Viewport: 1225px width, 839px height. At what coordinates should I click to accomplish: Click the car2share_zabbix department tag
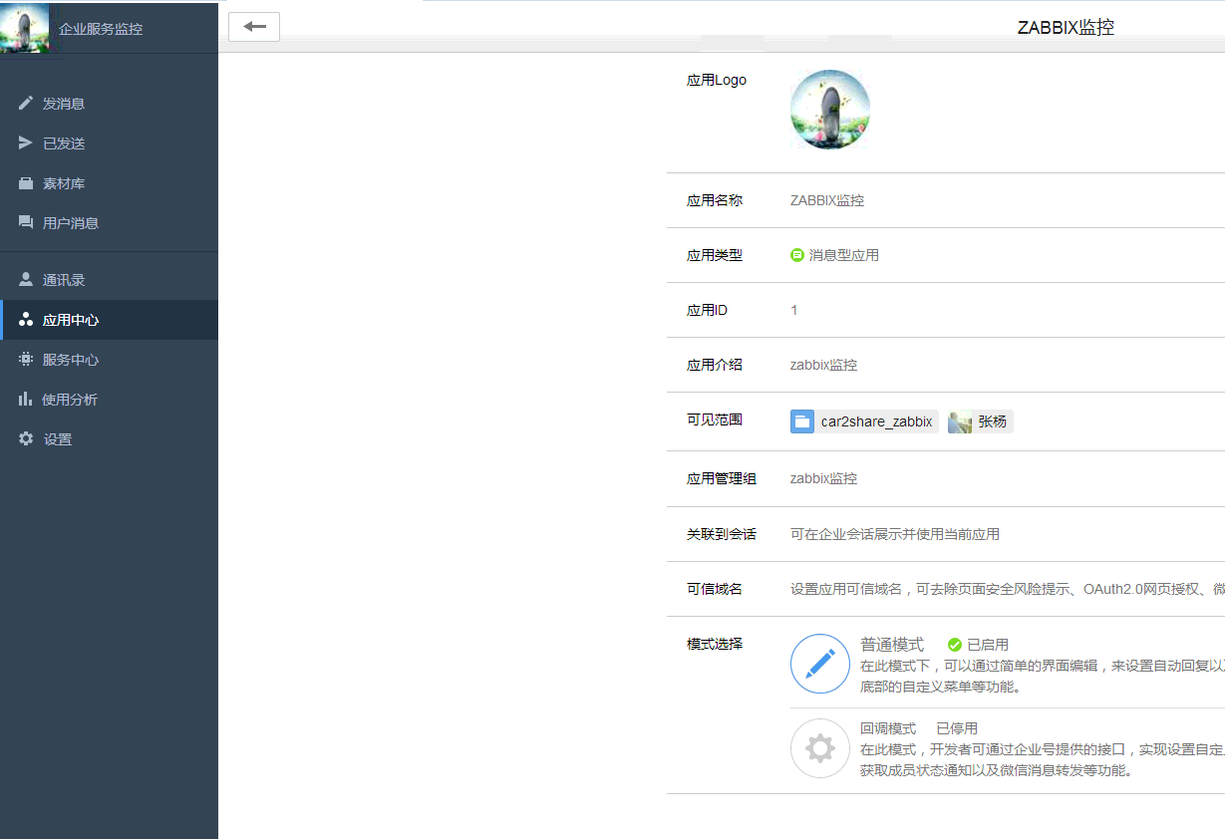pos(864,421)
